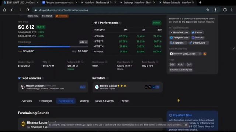Click the Trending badge
The image size is (236, 132).
tap(62, 16)
